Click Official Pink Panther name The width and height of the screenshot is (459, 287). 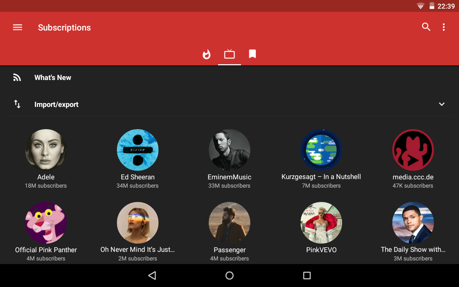[x=46, y=250]
